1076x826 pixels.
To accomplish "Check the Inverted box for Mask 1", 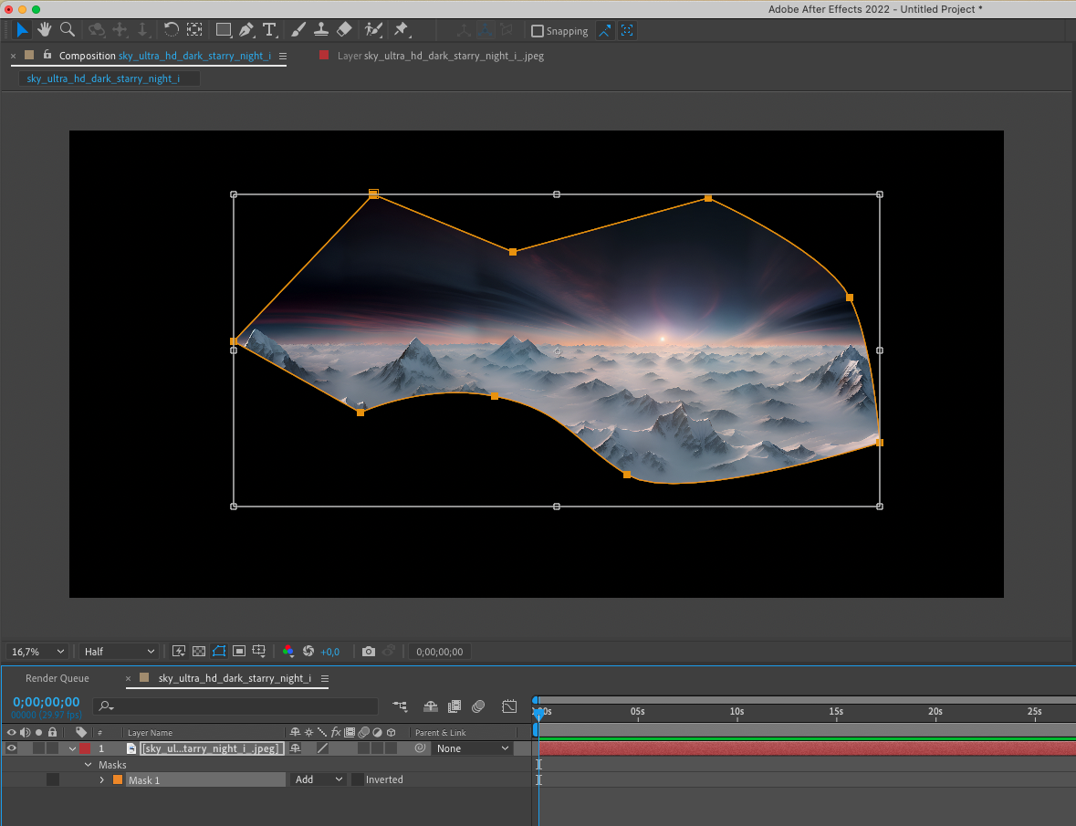I will pos(358,779).
